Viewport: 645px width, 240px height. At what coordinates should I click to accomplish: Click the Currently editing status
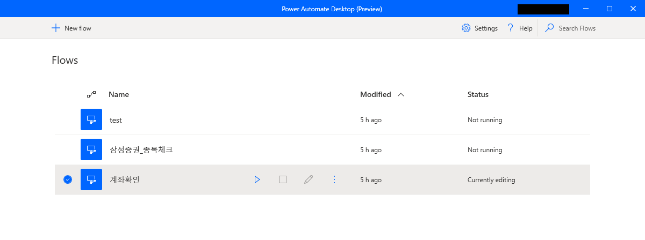click(x=491, y=180)
